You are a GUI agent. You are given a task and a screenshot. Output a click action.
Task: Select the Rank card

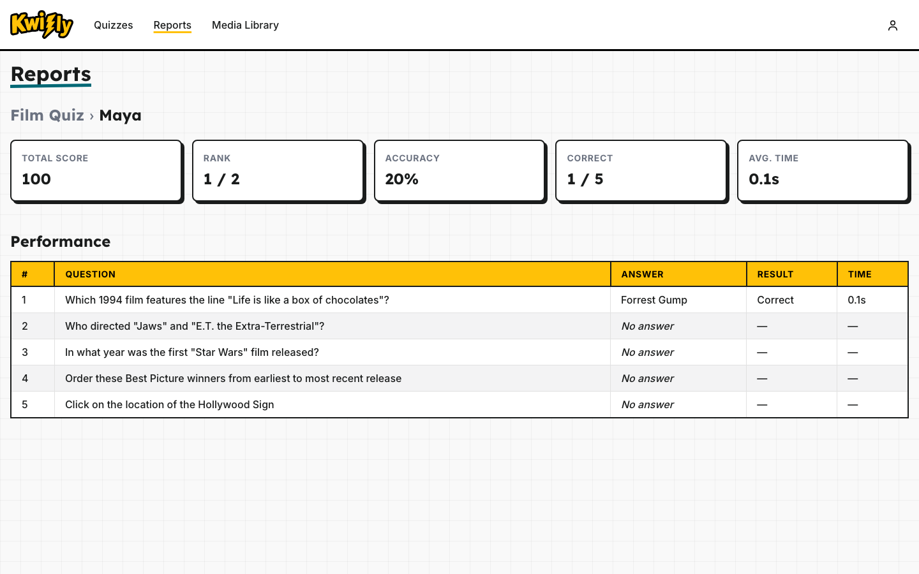[278, 171]
